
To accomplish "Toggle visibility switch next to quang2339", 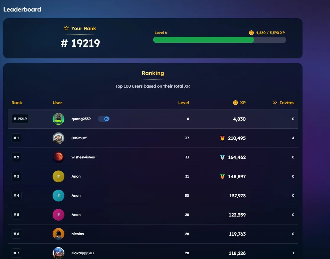I will coord(103,119).
